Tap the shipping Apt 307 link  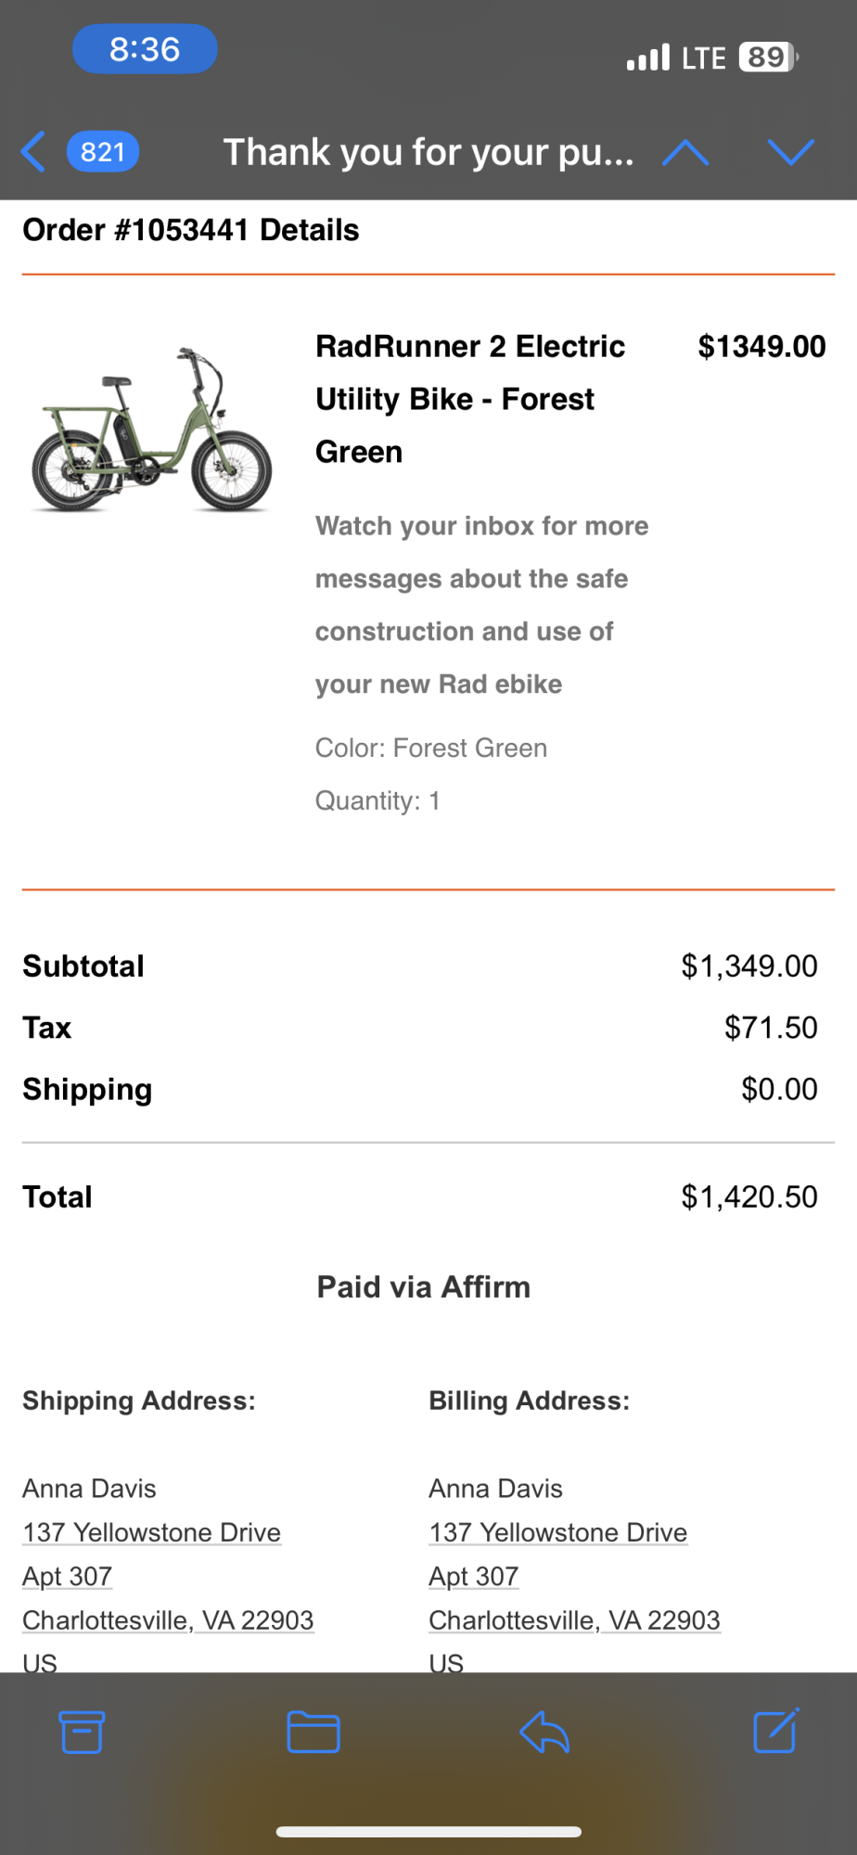click(68, 1577)
